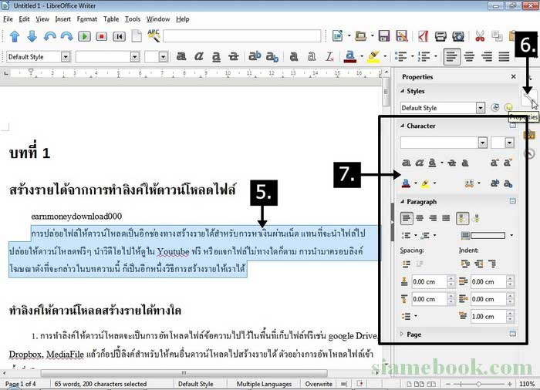Click sidebar Increase Font Size icon
The height and width of the screenshot is (390, 540).
pyautogui.click(x=494, y=163)
